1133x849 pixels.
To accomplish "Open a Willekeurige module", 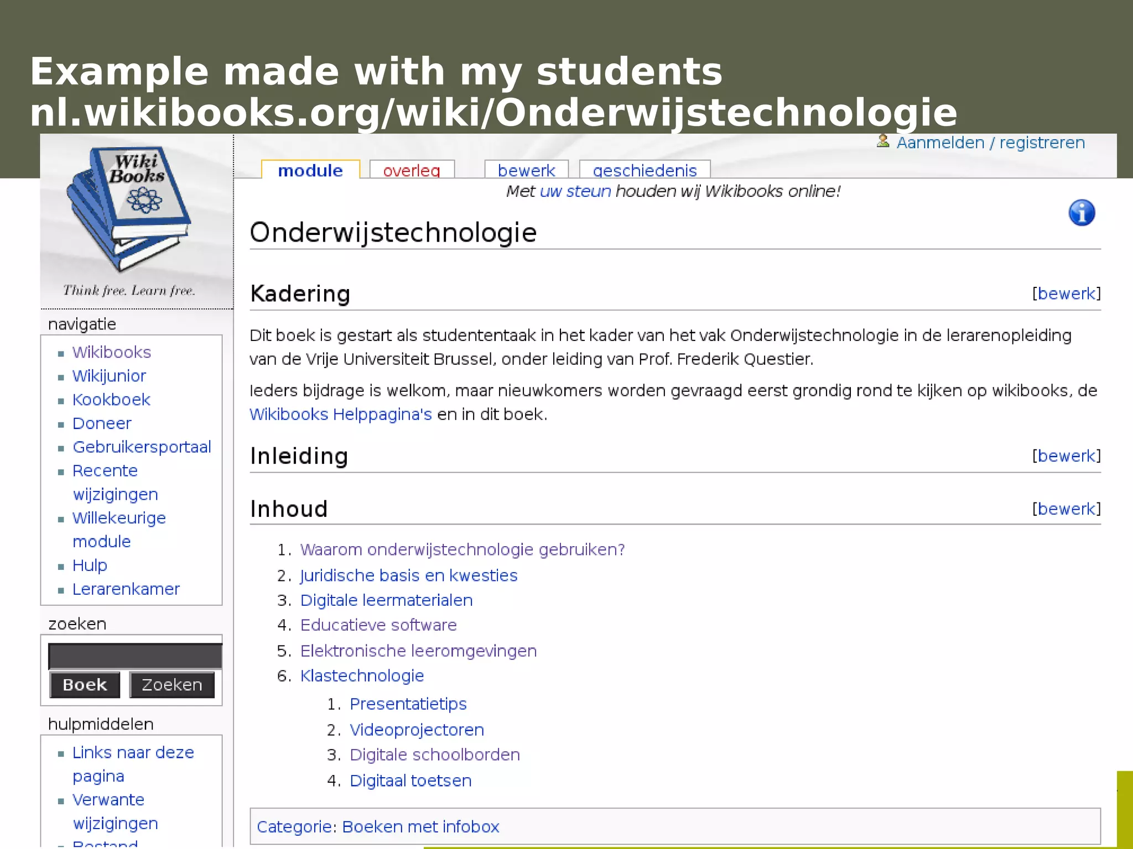I will (x=119, y=530).
